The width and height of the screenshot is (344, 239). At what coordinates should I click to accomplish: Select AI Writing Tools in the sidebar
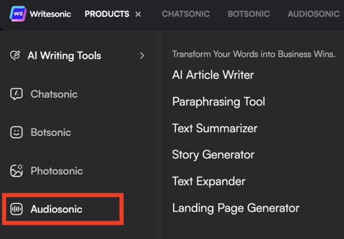[64, 55]
